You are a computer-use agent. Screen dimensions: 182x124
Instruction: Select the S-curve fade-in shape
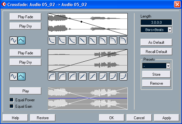tap(93, 76)
